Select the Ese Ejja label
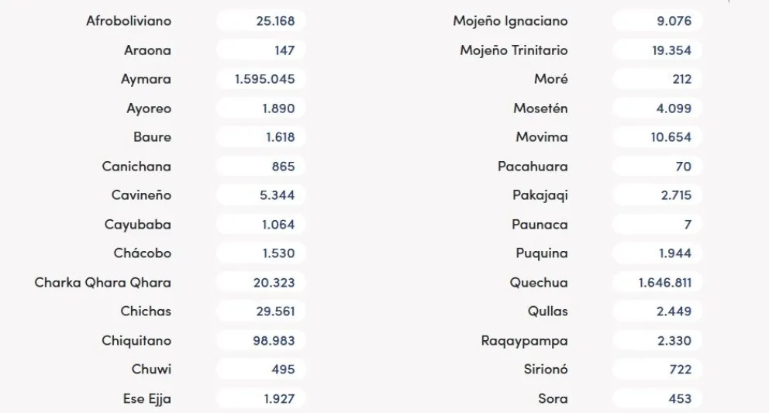Viewport: 769px width, 413px height. click(x=147, y=399)
